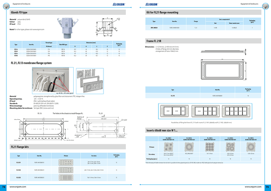This screenshot has height=191, width=271.
Task: Open the www.ergom.com link on page 79 footer
Action: [253, 187]
